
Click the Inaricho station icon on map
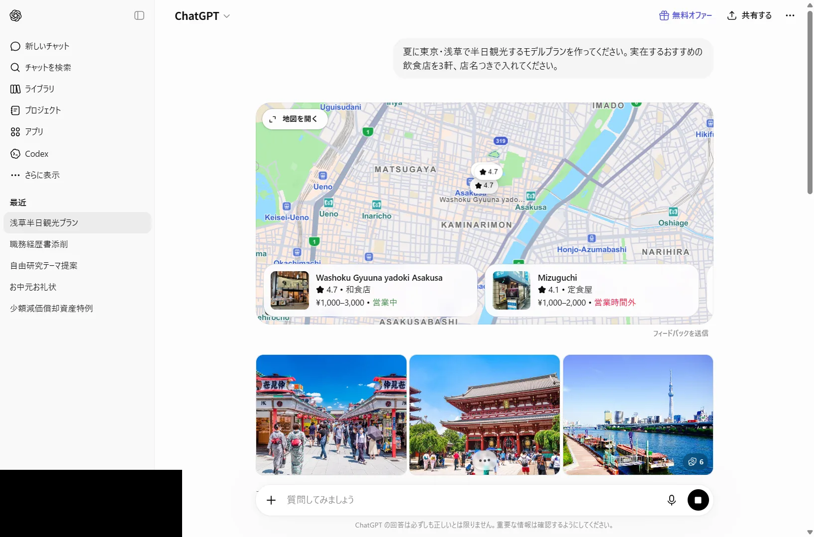click(377, 205)
